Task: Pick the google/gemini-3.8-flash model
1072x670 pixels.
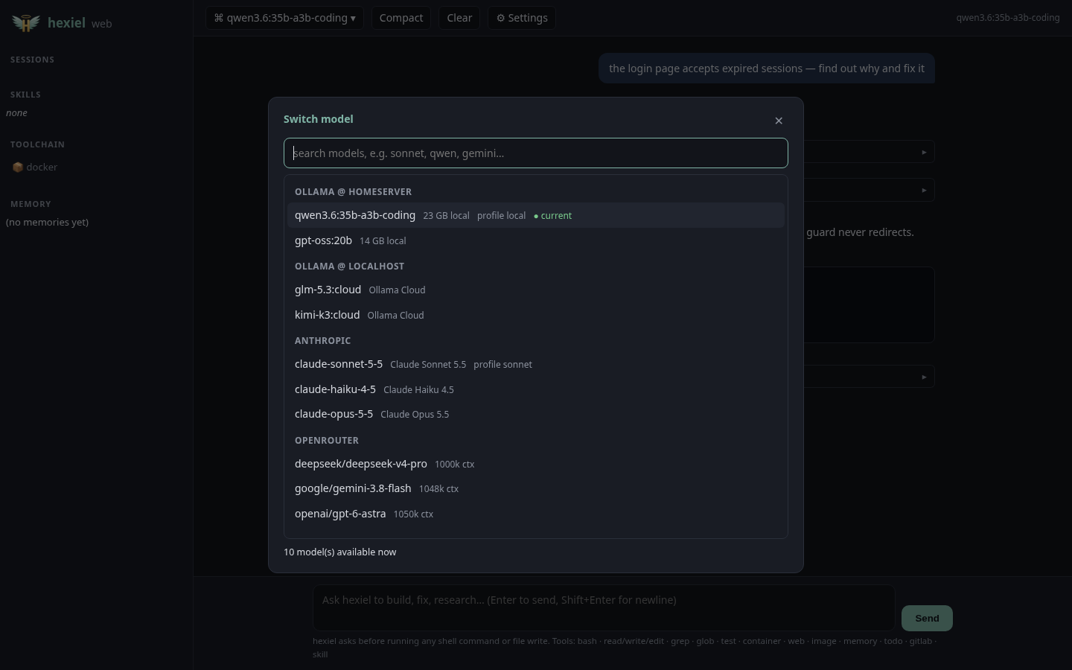Action: (536, 488)
